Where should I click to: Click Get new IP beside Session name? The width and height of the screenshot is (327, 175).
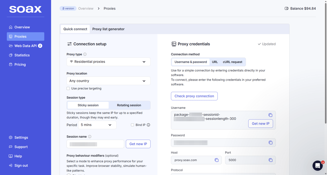(x=138, y=144)
